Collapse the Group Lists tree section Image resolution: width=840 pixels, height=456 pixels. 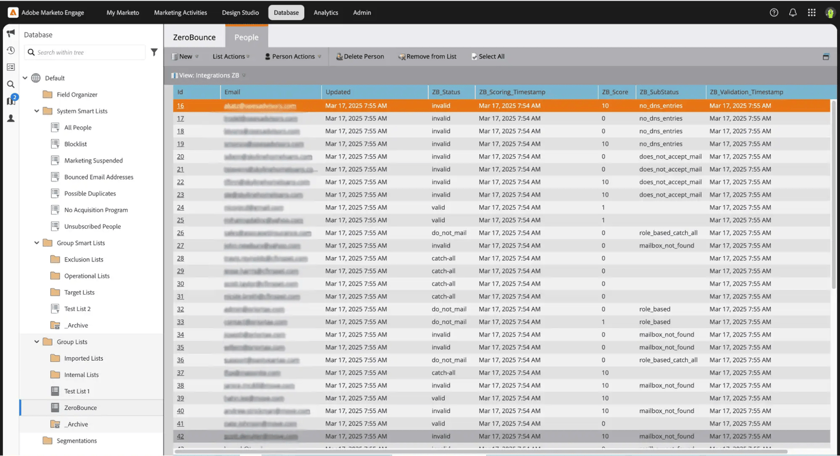point(35,341)
